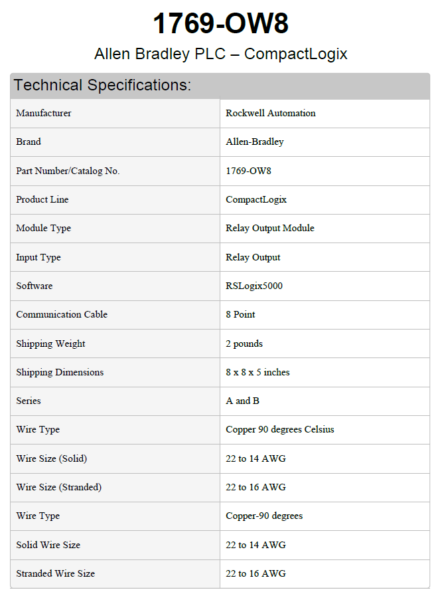The height and width of the screenshot is (594, 438).
Task: Select the Rockwell Automation value cell
Action: [x=271, y=114]
